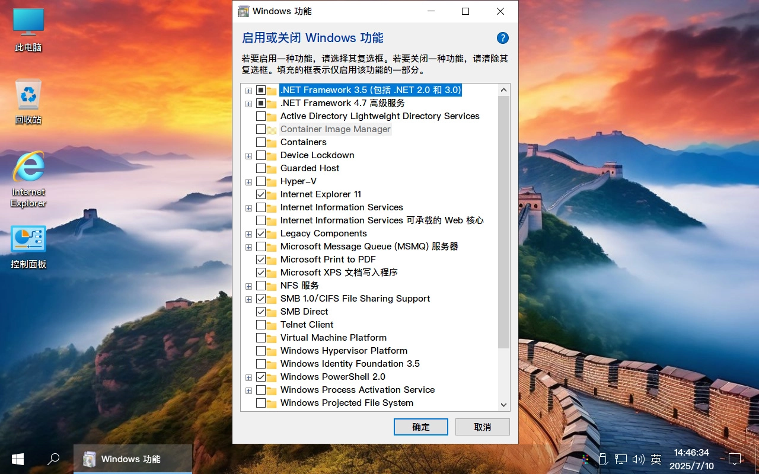The height and width of the screenshot is (474, 759).
Task: Enable the Telnet Client feature
Action: [261, 324]
